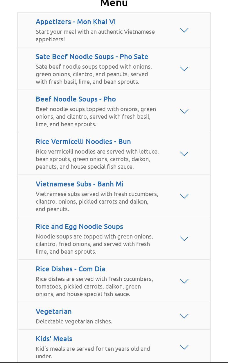Open Appetizers - Mon Khai Vi heading

tap(76, 22)
